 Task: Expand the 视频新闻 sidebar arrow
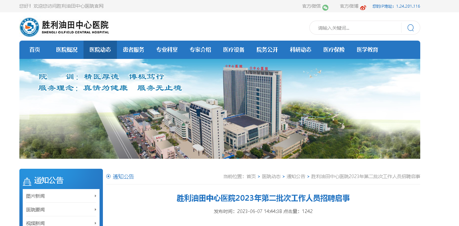96,223
